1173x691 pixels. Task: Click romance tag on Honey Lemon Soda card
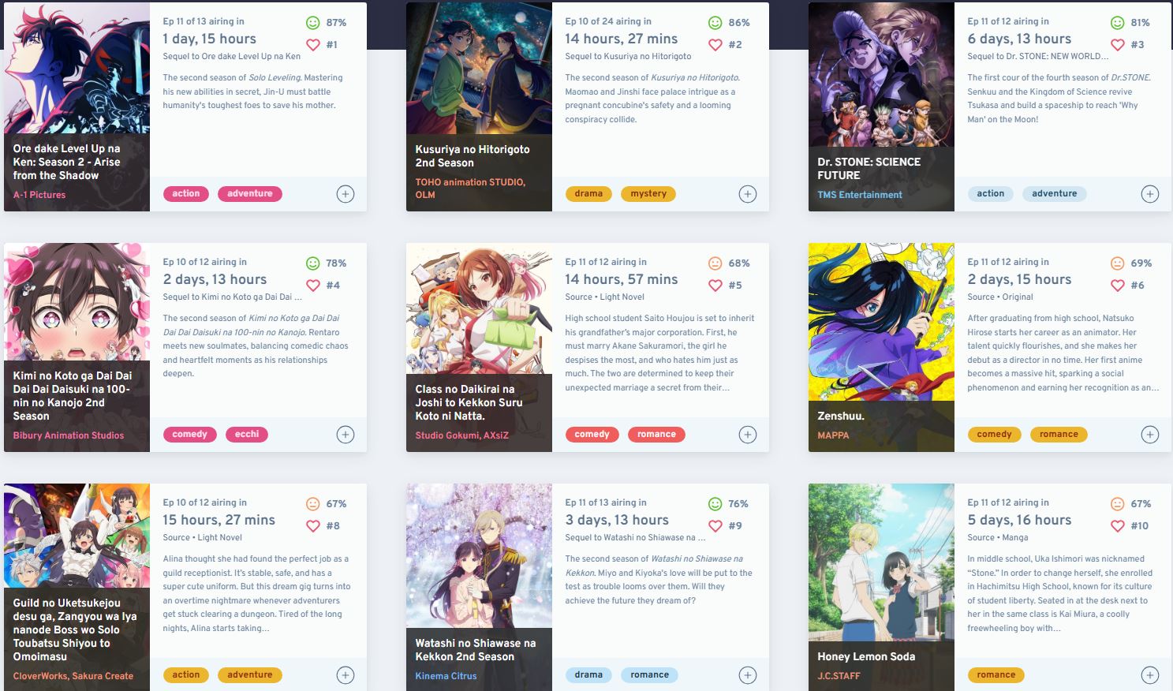[996, 675]
